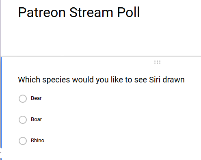Click the word Stream in form title
Screen dimensions: 201x160
(91, 12)
